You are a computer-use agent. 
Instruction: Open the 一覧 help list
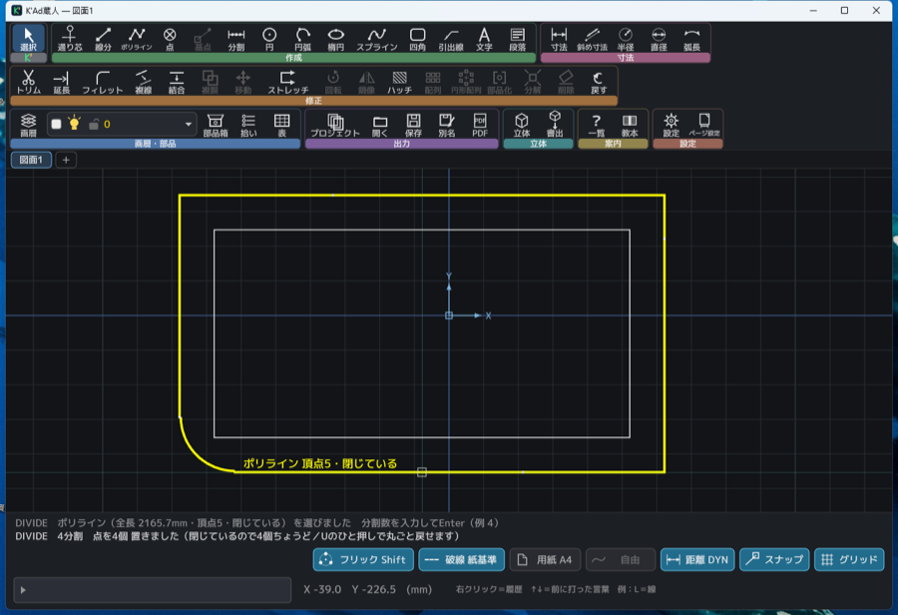click(597, 125)
